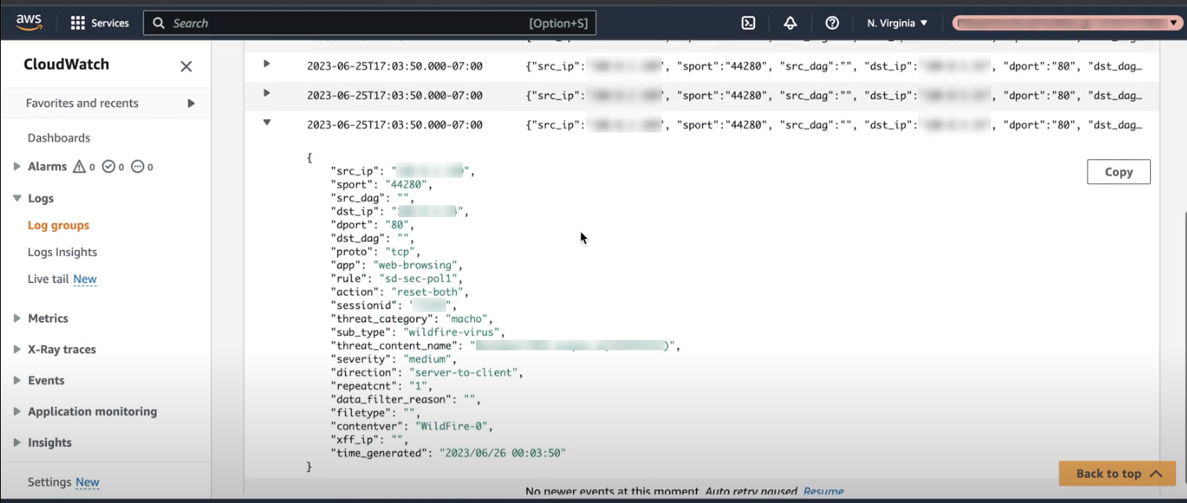The height and width of the screenshot is (503, 1187).
Task: Click the OK checkmark alarm status icon
Action: point(109,166)
